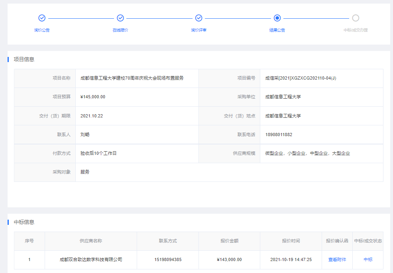Click the 序号 cell value 1

(x=29, y=260)
